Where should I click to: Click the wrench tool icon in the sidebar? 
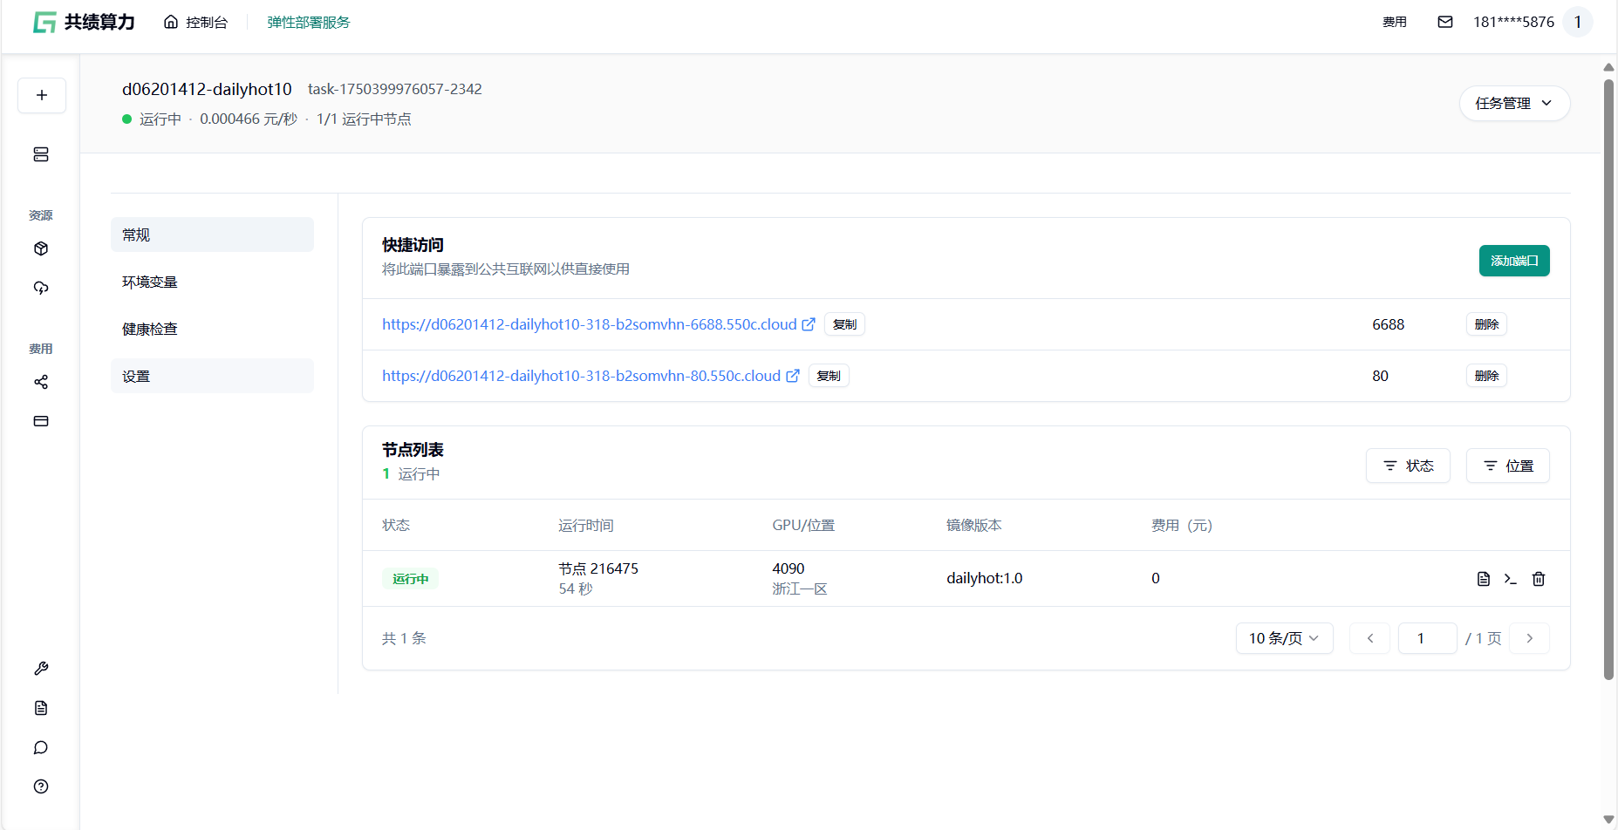41,669
